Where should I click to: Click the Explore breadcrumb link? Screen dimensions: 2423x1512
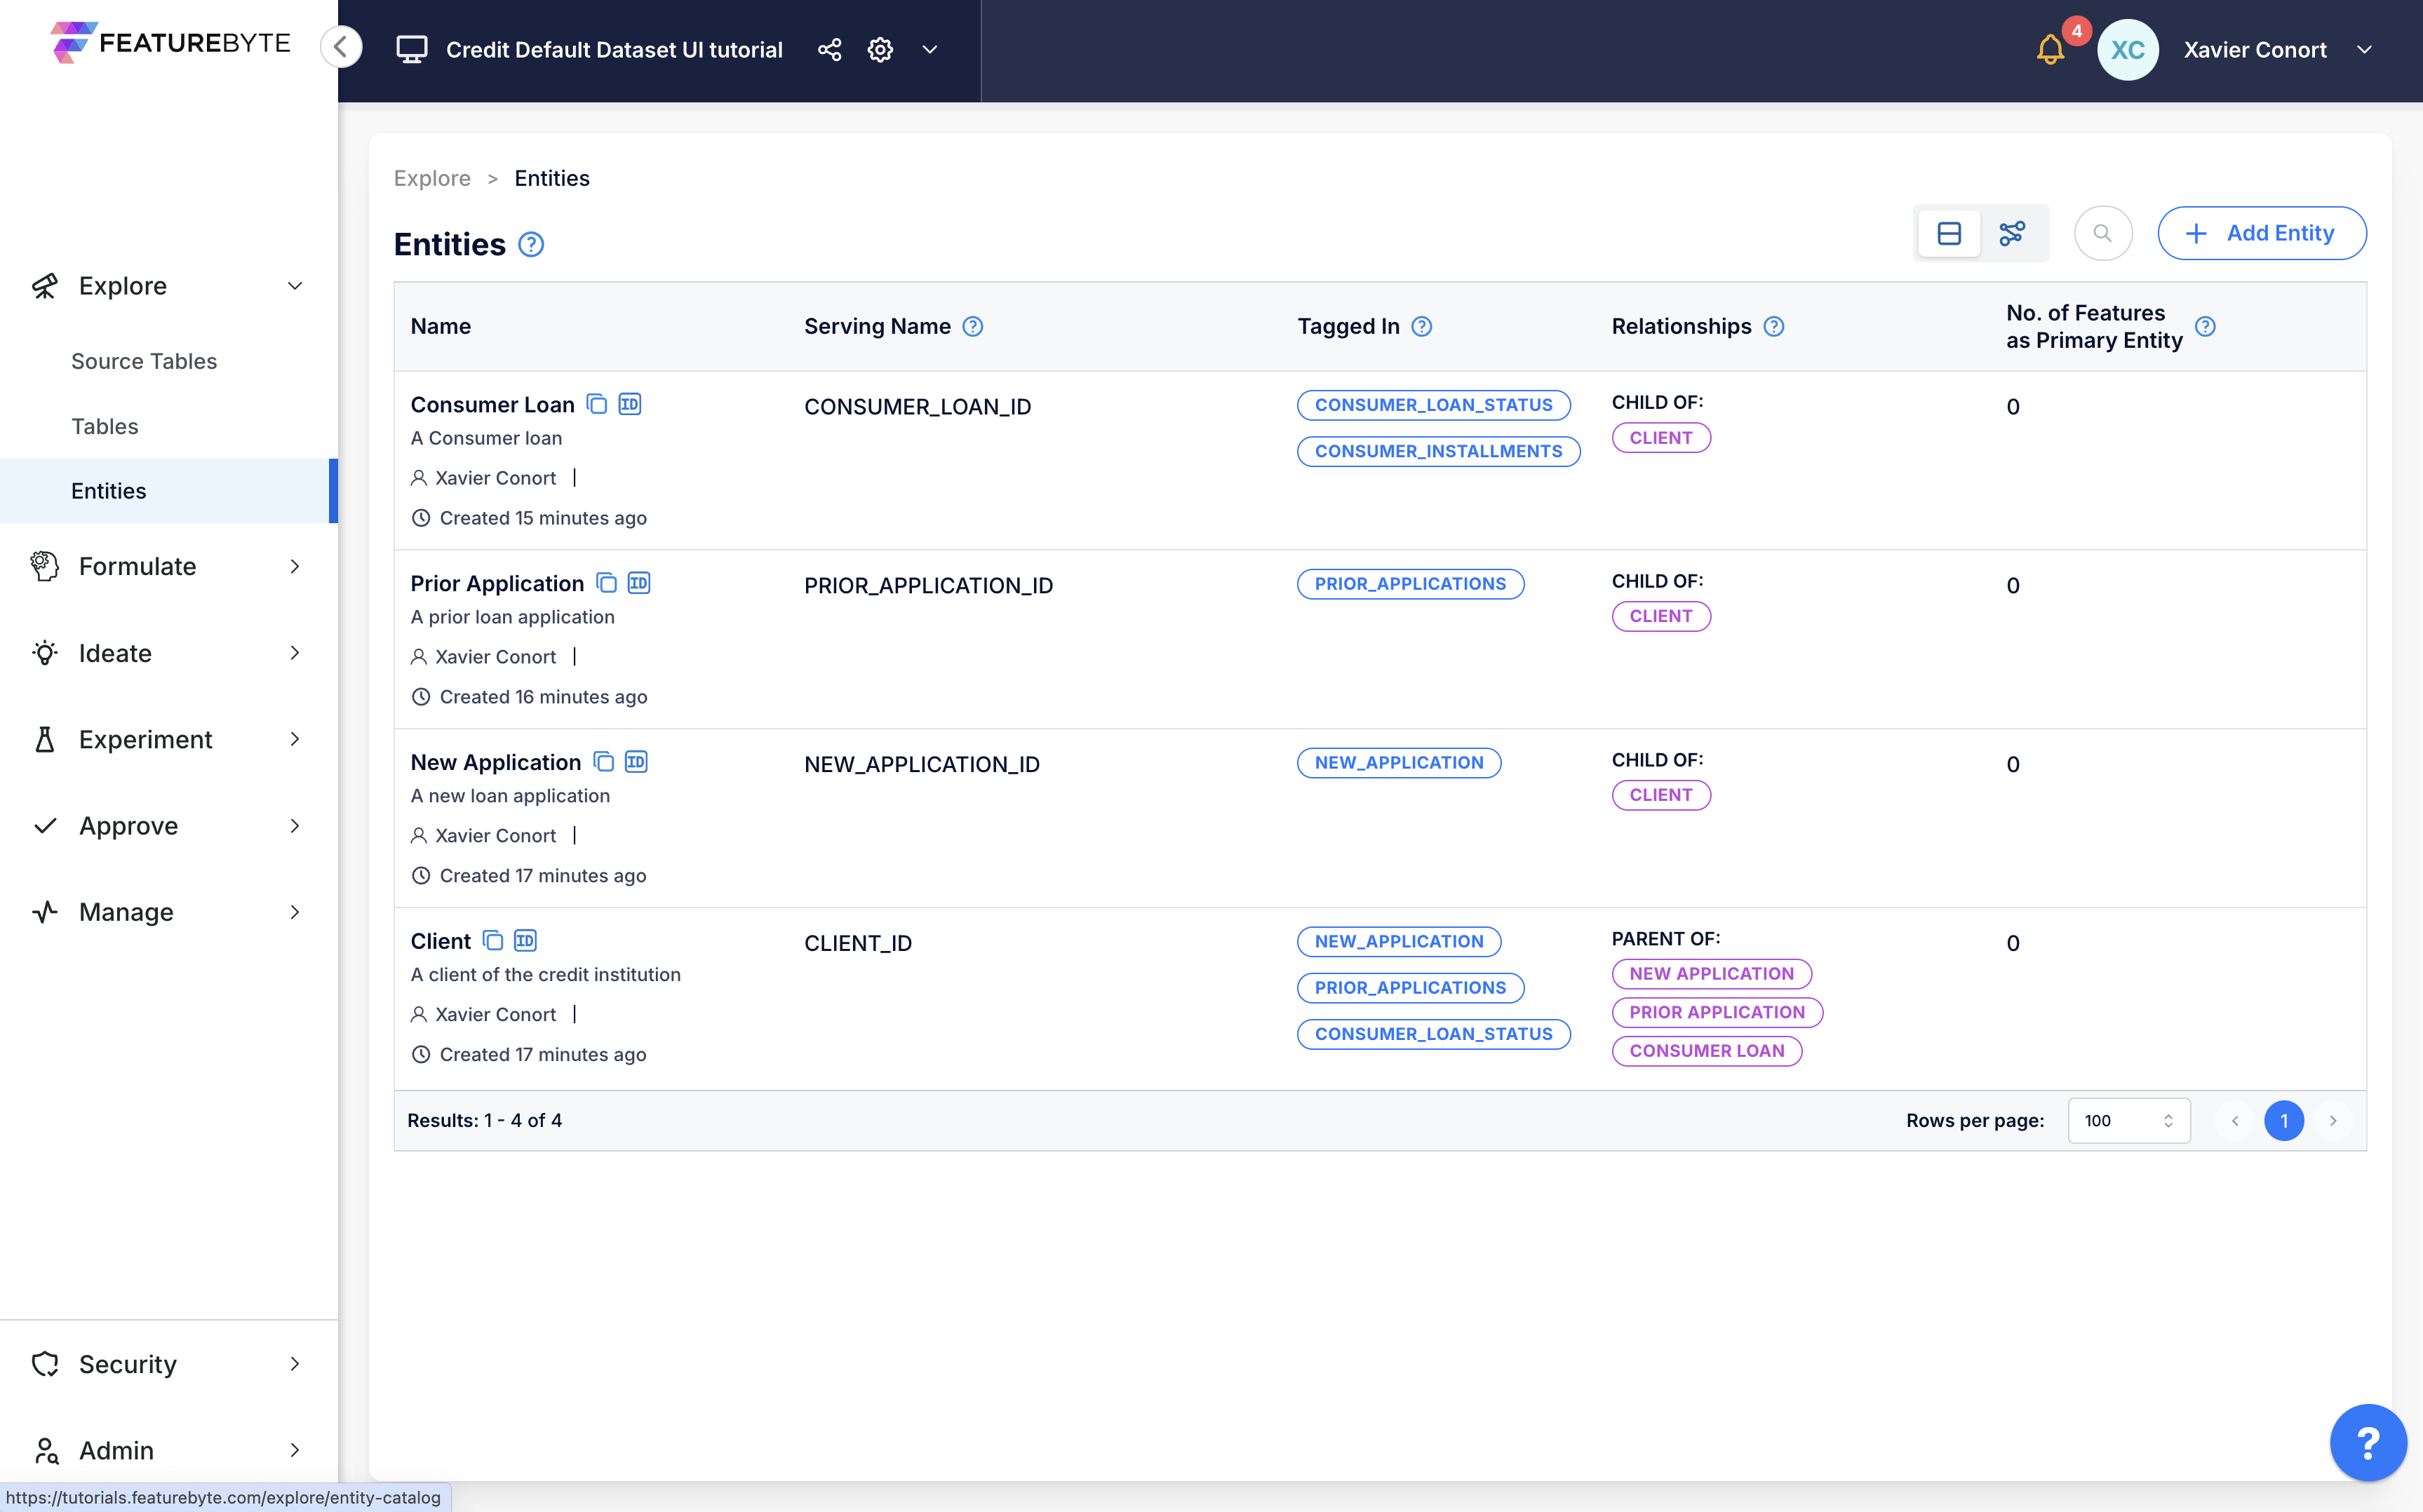tap(432, 178)
